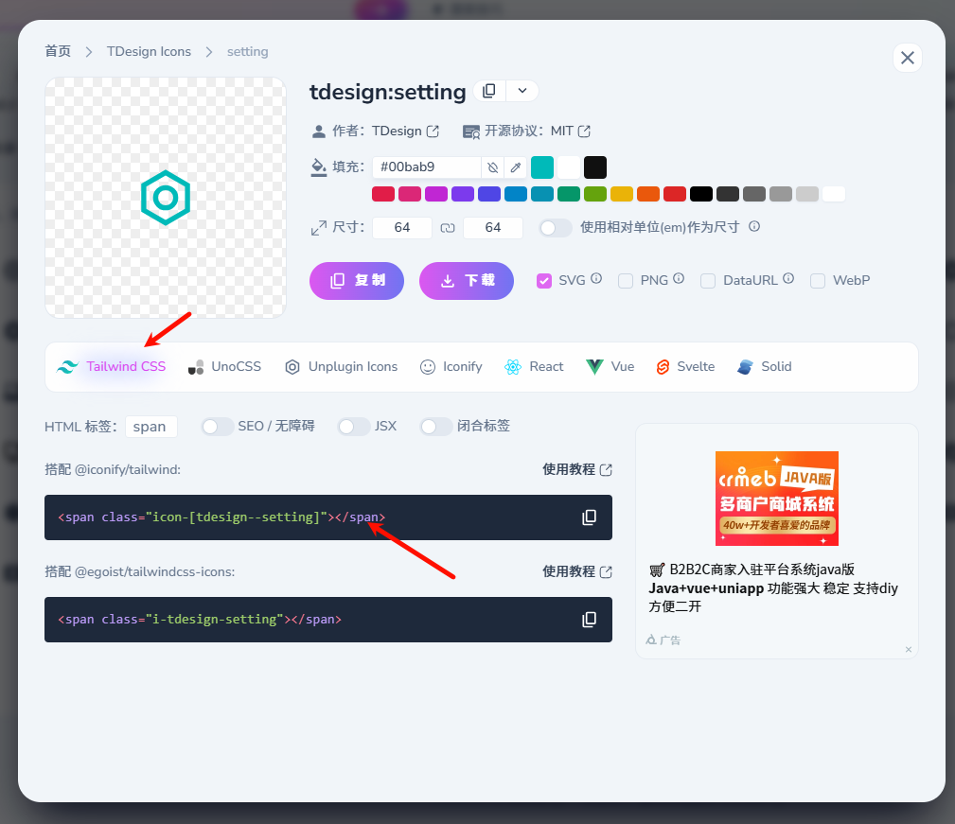Copy the icon name tdesign:setting
Image resolution: width=955 pixels, height=824 pixels.
click(x=489, y=91)
